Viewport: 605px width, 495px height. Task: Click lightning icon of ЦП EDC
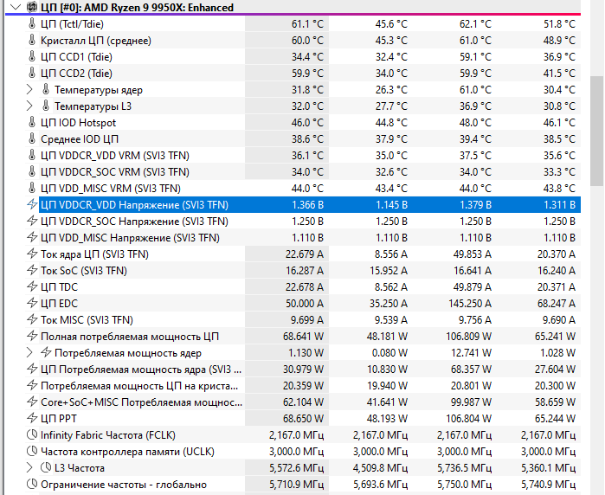pyautogui.click(x=32, y=303)
